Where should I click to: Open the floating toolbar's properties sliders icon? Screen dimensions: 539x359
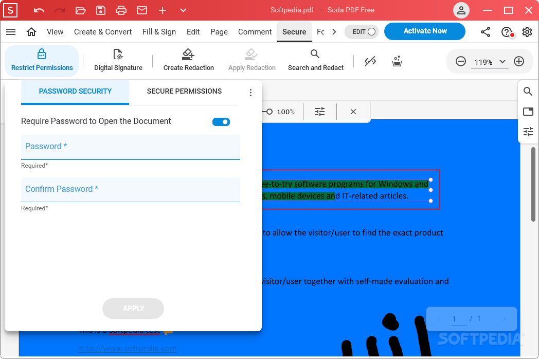pos(320,112)
